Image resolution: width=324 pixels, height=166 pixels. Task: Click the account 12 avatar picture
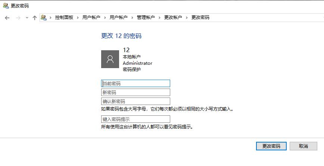click(110, 59)
